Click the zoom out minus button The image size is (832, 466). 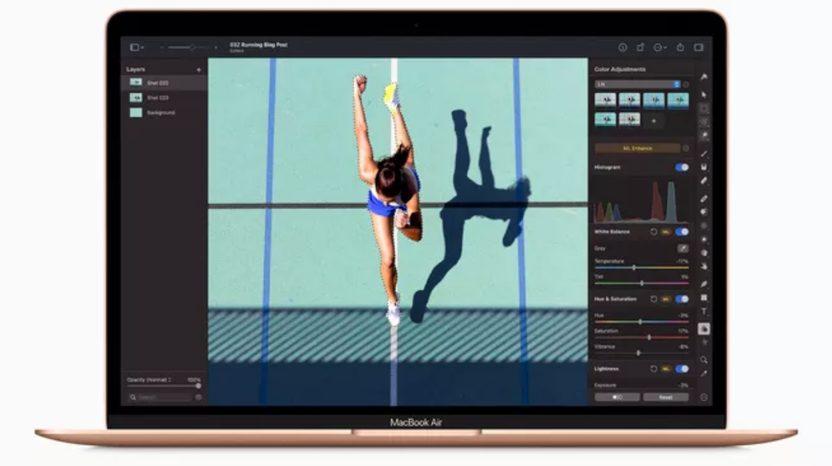click(x=162, y=48)
